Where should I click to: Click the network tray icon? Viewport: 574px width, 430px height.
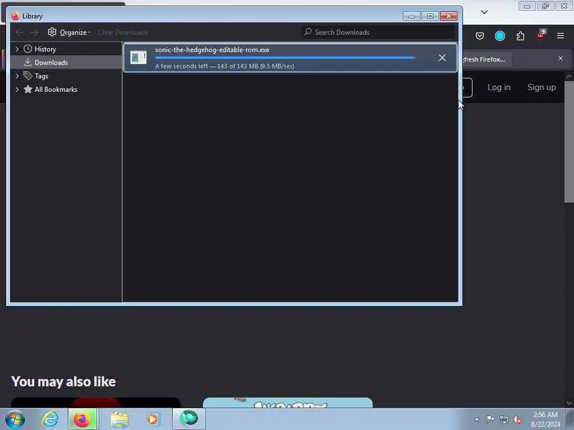pyautogui.click(x=504, y=419)
